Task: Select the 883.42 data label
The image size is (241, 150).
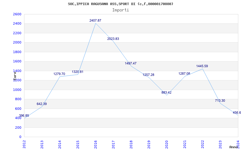Action: click(x=167, y=92)
